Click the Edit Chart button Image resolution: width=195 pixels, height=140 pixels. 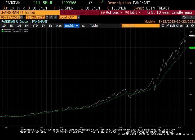click(175, 26)
